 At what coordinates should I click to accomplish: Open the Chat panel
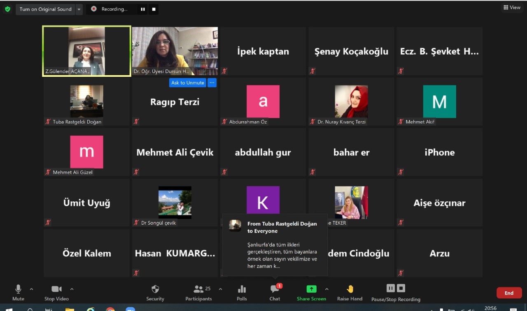(x=275, y=289)
